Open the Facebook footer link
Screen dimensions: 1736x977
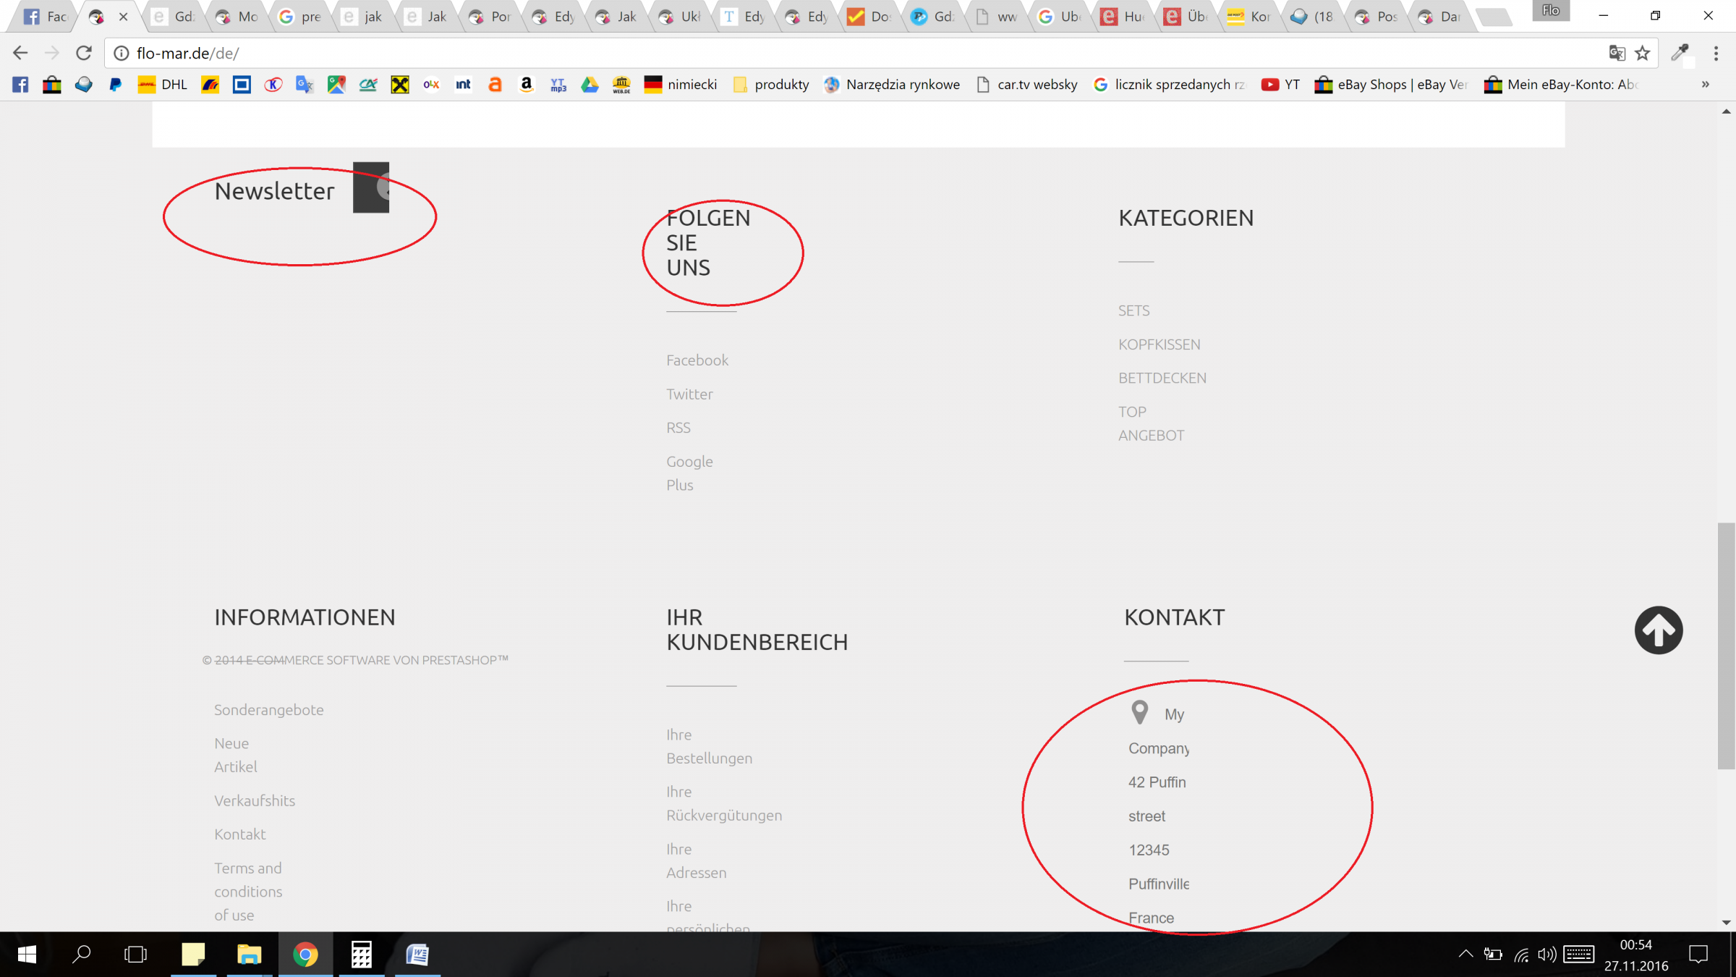pos(697,360)
